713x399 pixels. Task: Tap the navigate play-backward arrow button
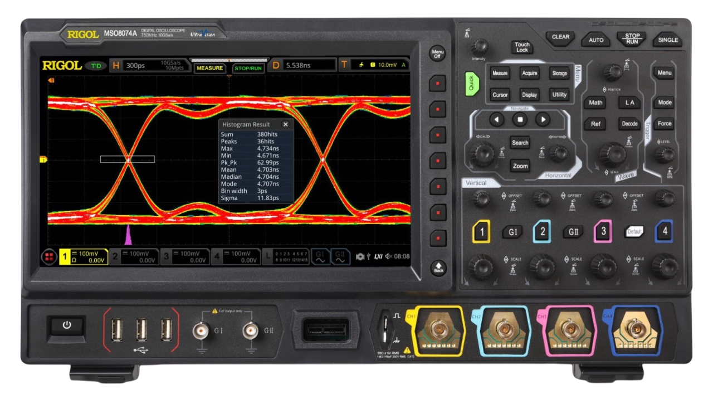(x=497, y=119)
